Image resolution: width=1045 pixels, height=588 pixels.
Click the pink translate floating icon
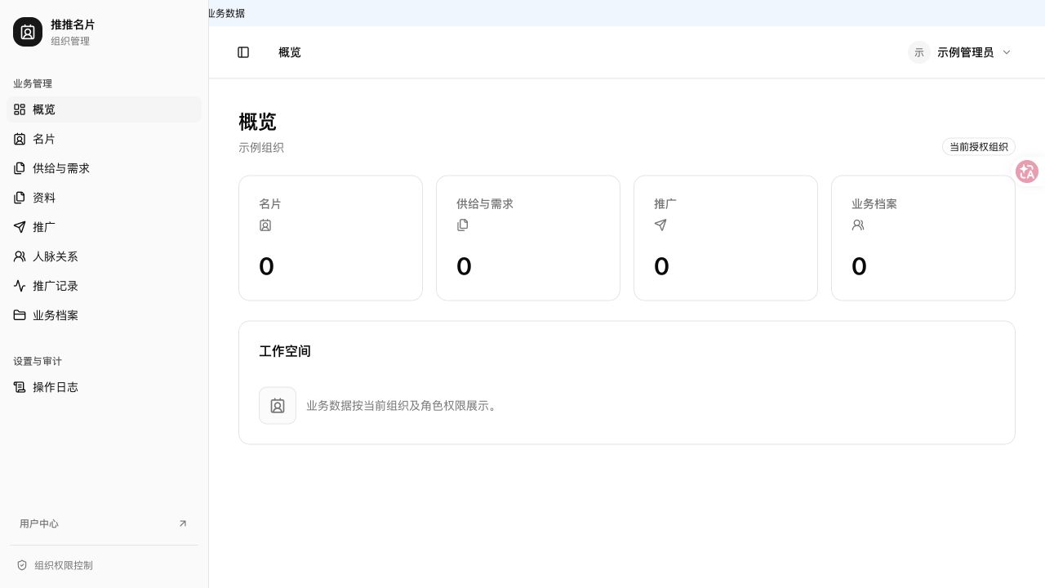pos(1027,171)
